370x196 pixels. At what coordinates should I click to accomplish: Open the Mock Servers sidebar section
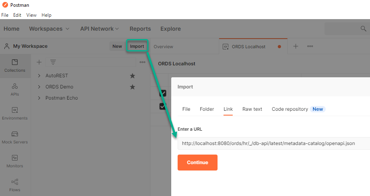(15, 137)
